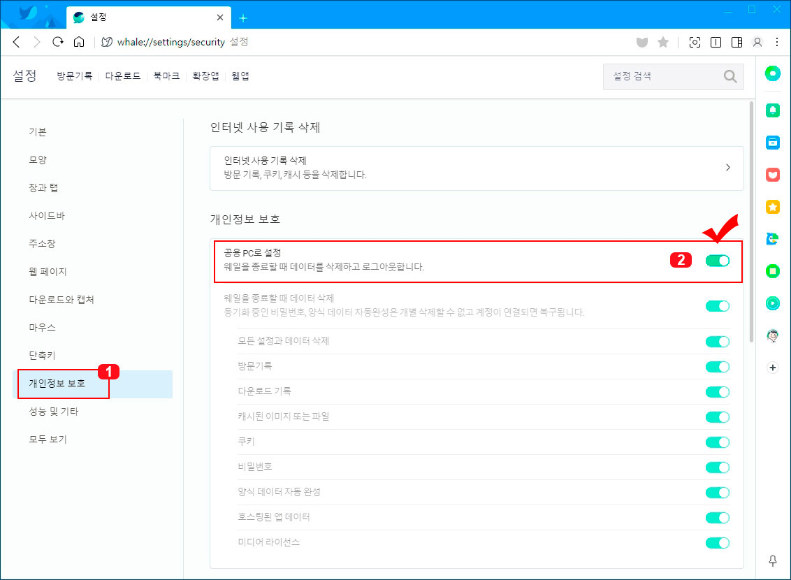Click the profile account icon in toolbar

pyautogui.click(x=757, y=42)
